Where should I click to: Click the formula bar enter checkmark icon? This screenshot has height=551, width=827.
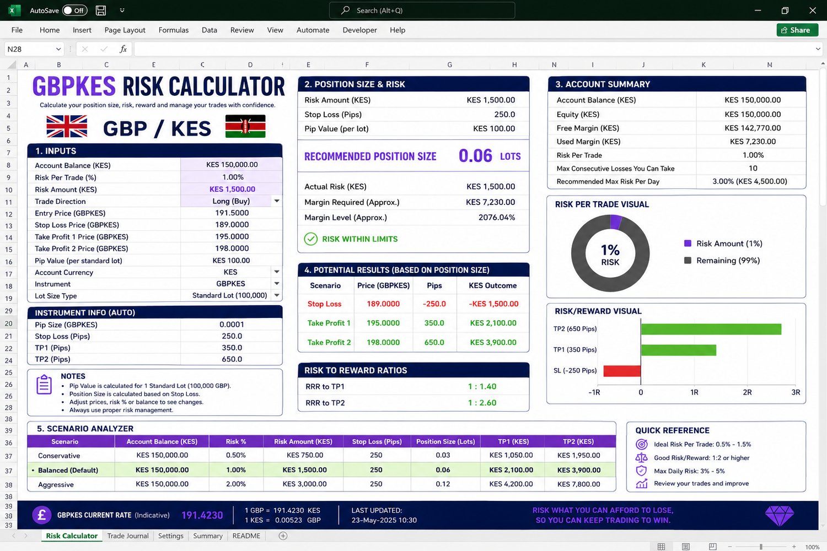104,49
